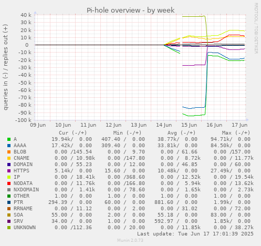Image resolution: width=261 pixels, height=246 pixels.
Task: Click the 'Avg (-/+)' column header
Action: tap(182, 133)
